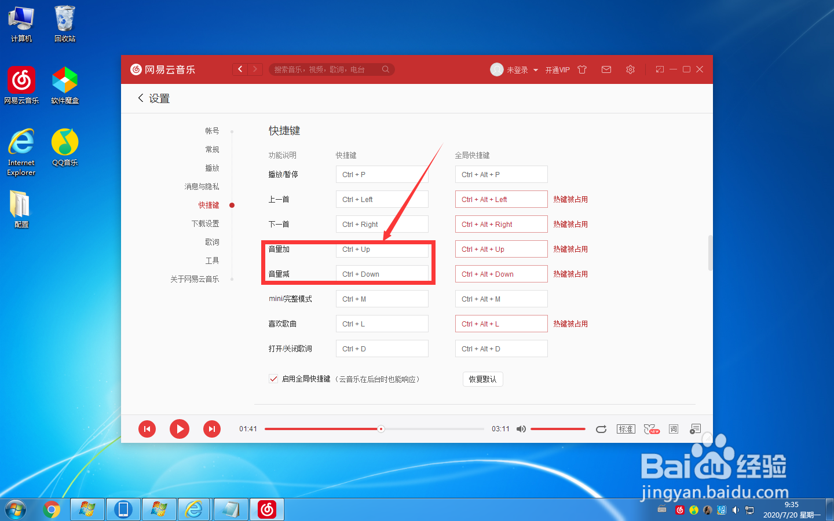
Task: Select 下载设置 settings section
Action: [205, 223]
